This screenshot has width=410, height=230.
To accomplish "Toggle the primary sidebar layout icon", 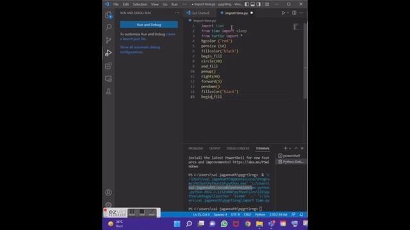I will pos(247,4).
